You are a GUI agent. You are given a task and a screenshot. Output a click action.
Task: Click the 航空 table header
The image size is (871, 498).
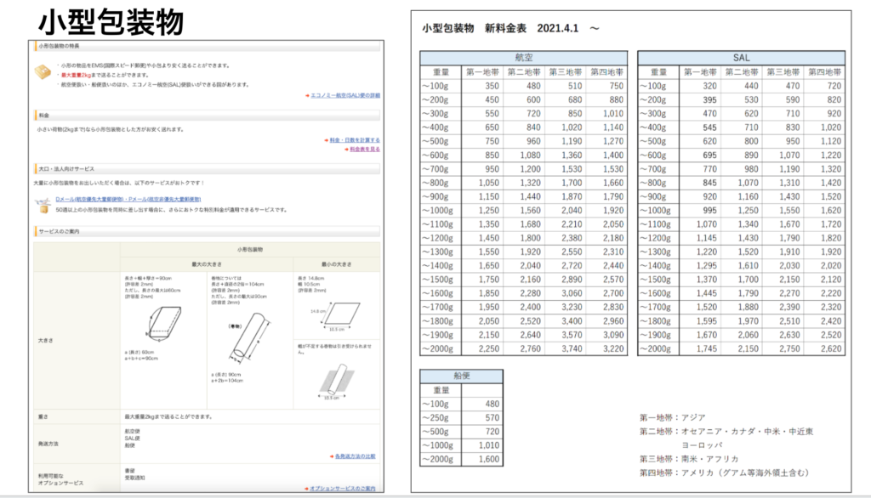tap(524, 58)
